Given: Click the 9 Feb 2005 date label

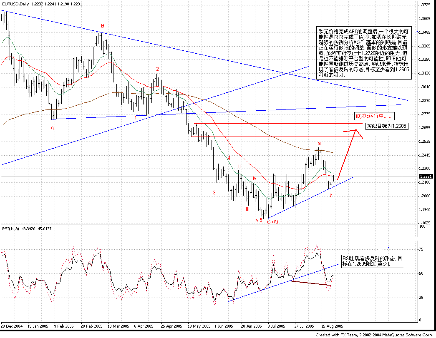Looking at the screenshot, I should 64,326.
